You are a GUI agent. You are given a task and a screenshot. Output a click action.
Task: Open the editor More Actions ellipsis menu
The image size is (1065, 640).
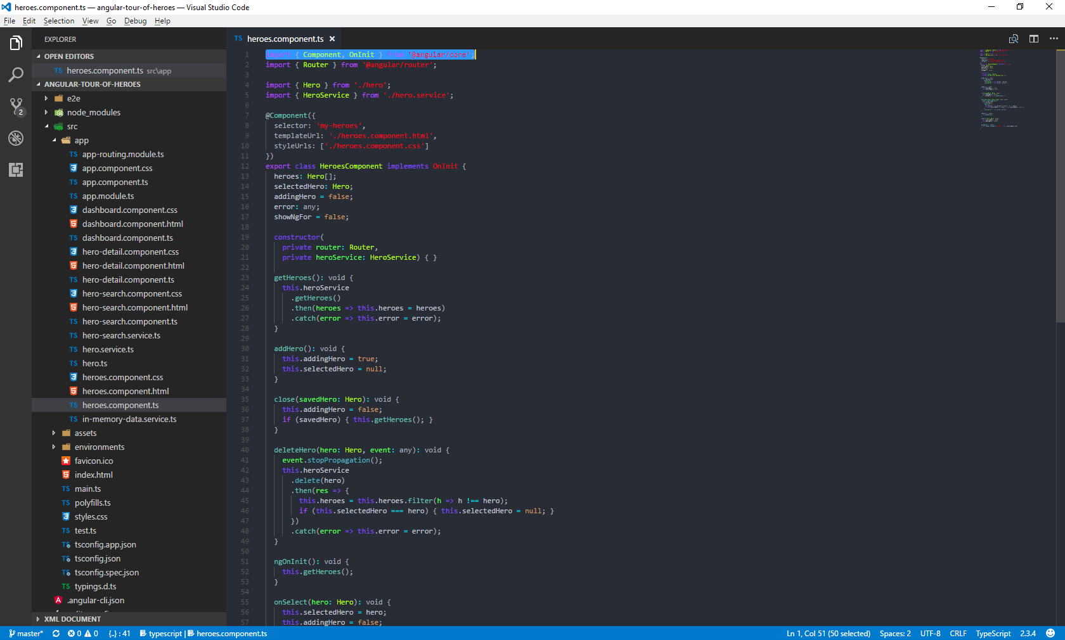[1054, 39]
